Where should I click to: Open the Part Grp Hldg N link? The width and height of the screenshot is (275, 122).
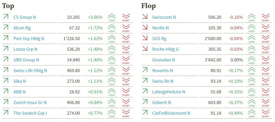click(x=29, y=39)
